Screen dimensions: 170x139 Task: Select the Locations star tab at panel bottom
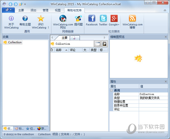click(31, 129)
